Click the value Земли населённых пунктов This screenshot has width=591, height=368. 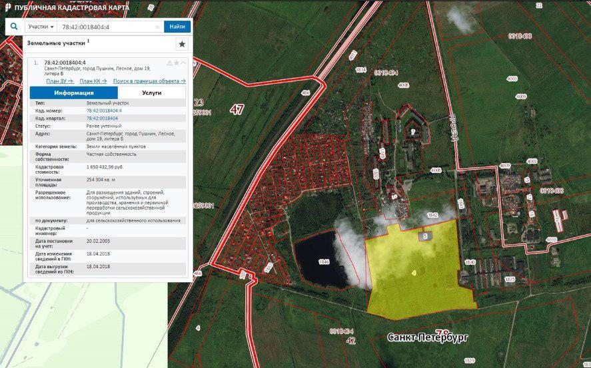point(116,146)
